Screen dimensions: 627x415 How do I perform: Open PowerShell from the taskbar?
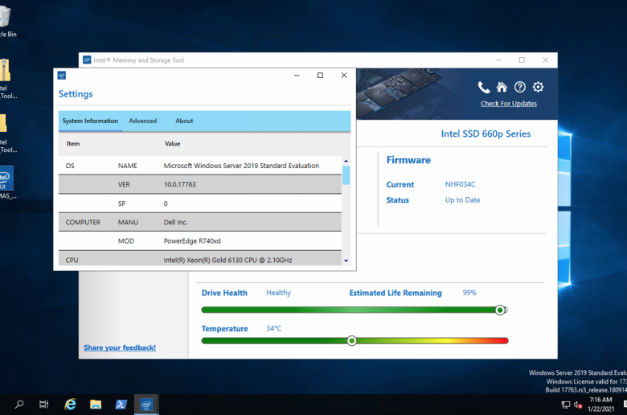tap(121, 405)
